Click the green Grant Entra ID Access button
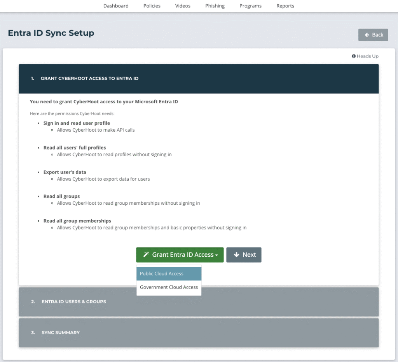This screenshot has height=362, width=398. pyautogui.click(x=180, y=255)
